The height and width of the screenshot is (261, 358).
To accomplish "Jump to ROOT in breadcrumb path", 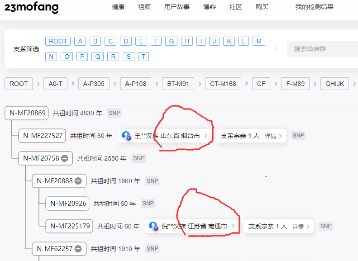I will point(19,84).
